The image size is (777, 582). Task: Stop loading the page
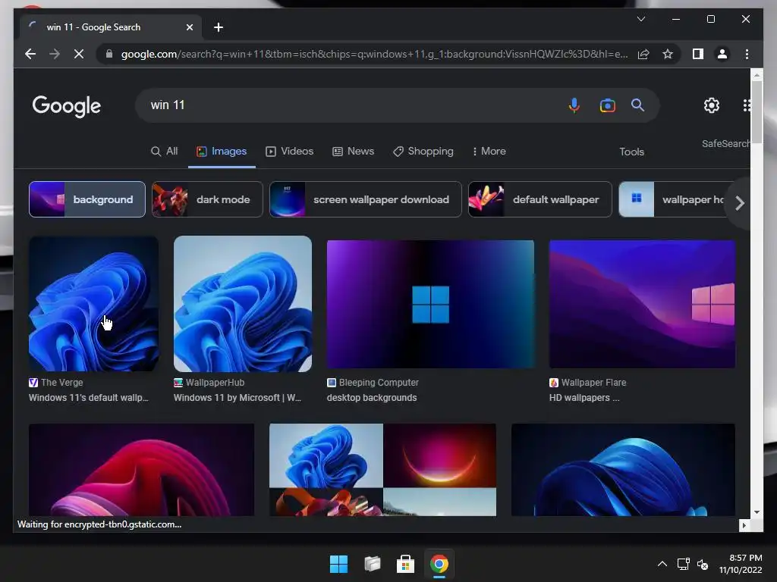(79, 54)
